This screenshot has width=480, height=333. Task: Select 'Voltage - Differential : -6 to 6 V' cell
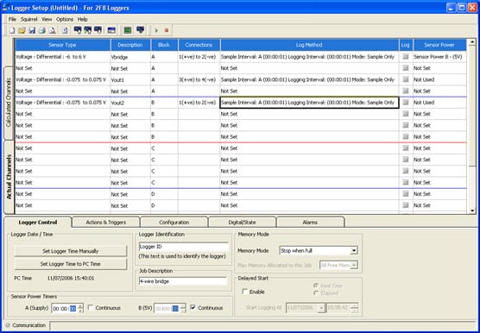pos(63,57)
